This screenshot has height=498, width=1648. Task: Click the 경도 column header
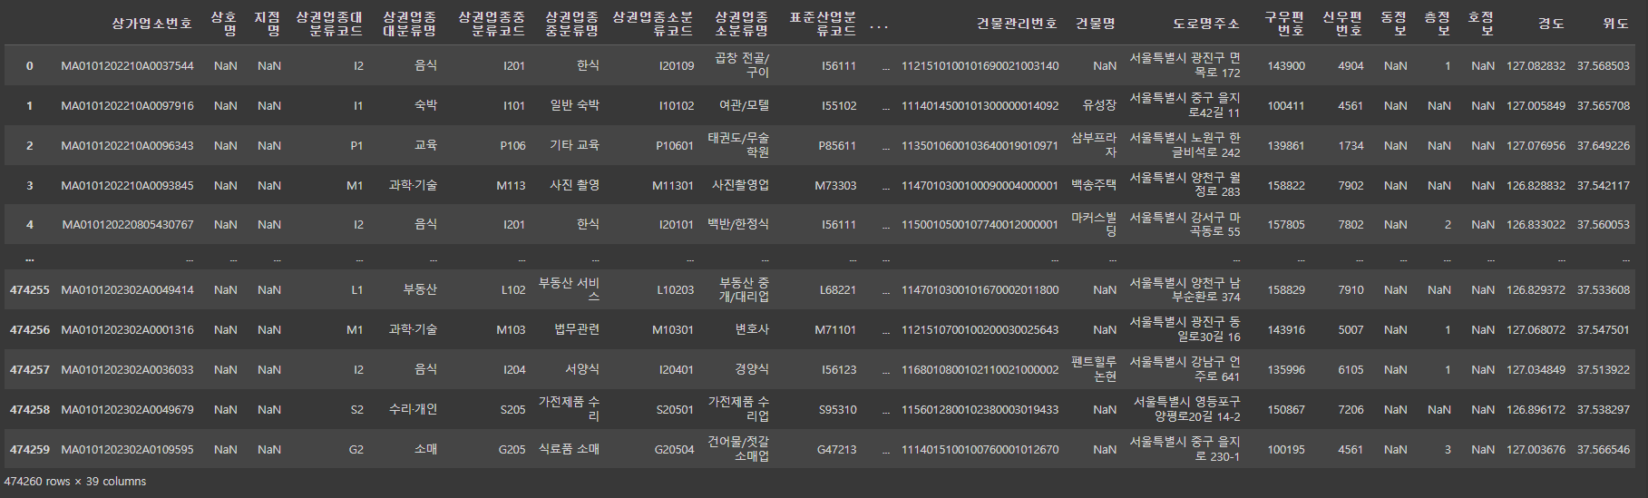(x=1551, y=24)
